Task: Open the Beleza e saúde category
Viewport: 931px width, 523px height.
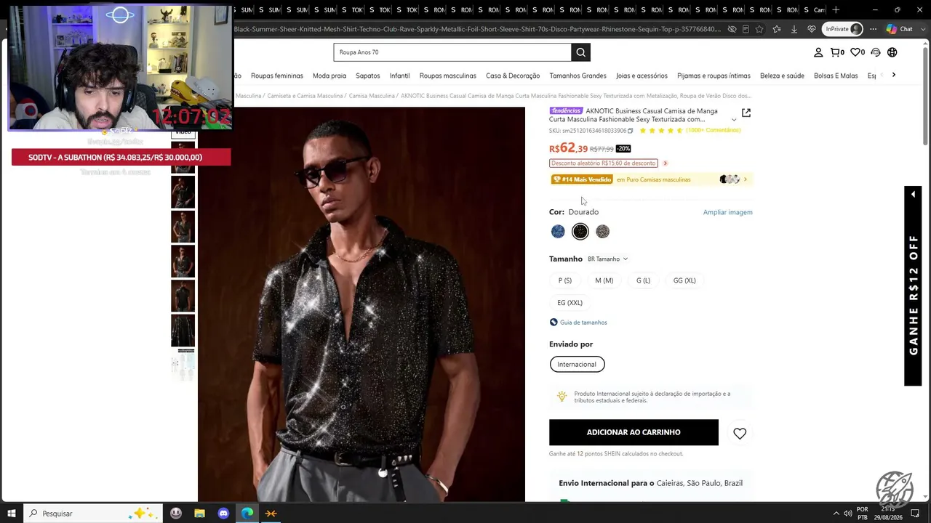Action: 782,76
